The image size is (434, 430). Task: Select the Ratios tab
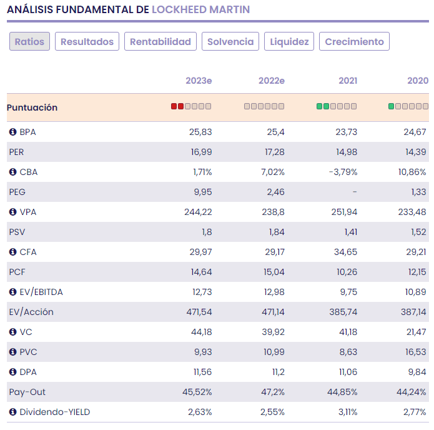29,42
